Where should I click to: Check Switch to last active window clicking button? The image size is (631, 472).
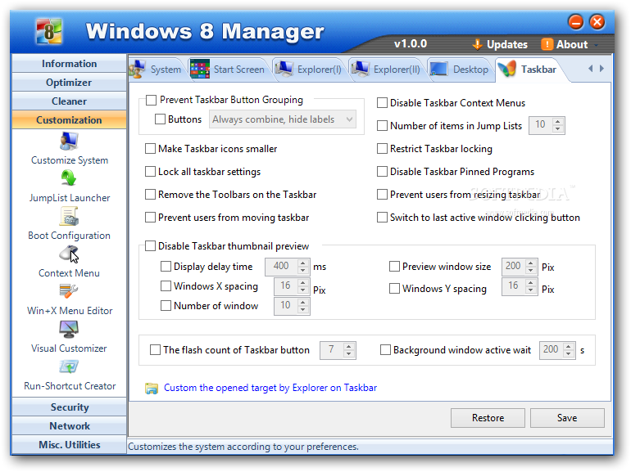[x=382, y=218]
